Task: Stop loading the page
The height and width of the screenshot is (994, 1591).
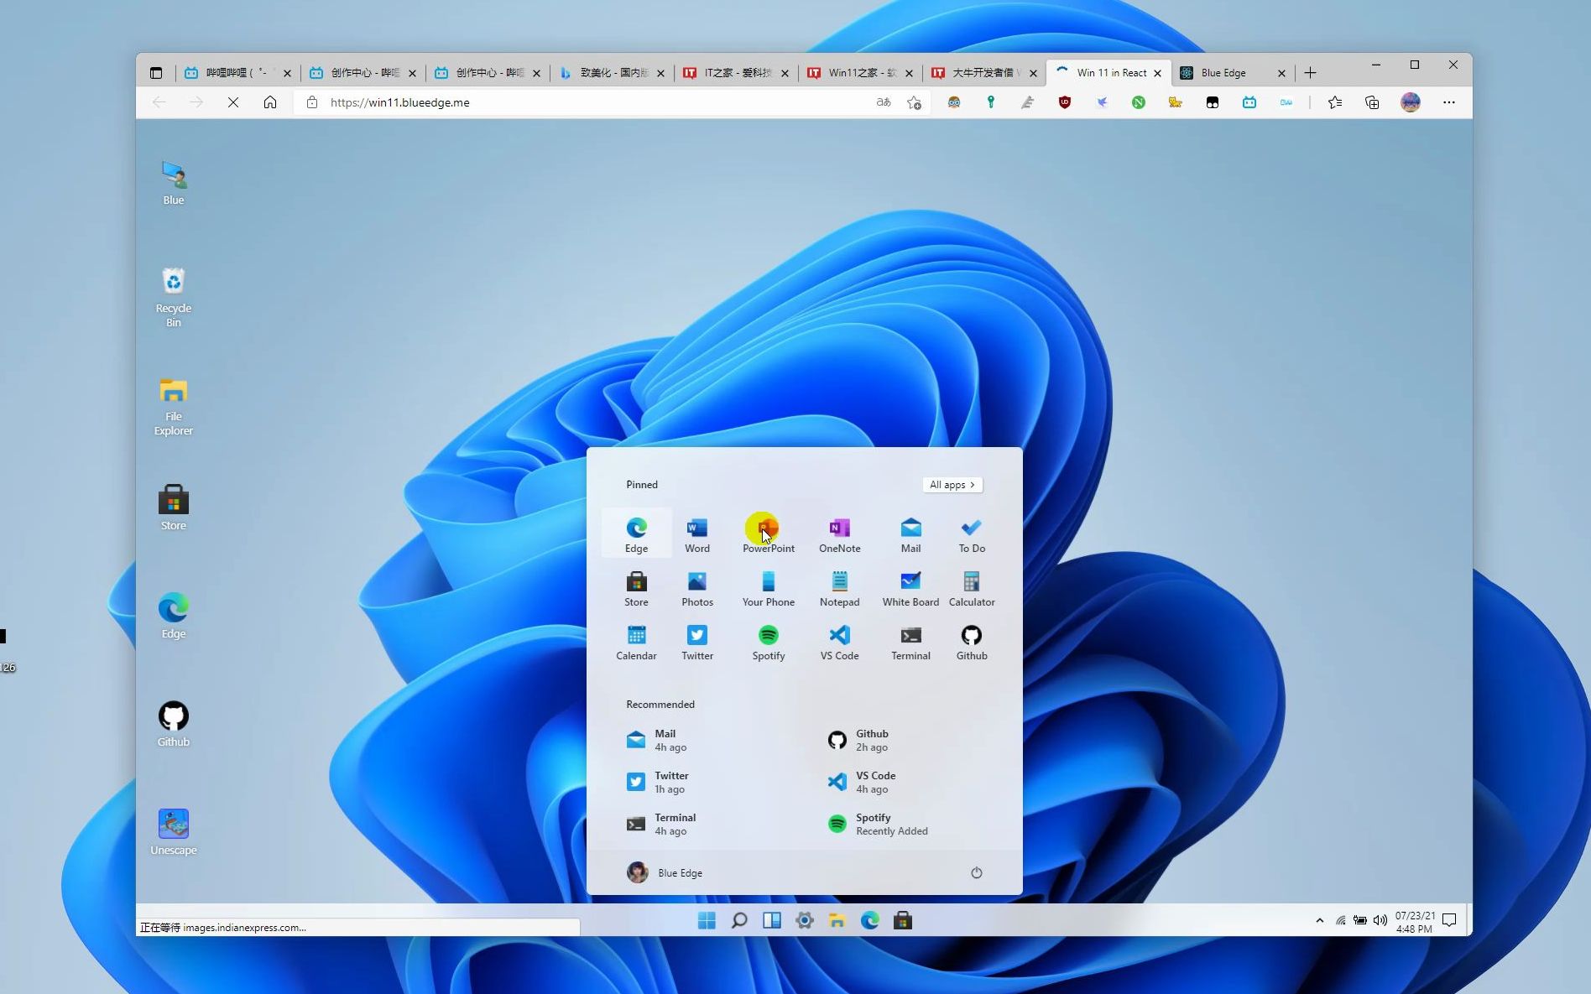Action: point(233,102)
